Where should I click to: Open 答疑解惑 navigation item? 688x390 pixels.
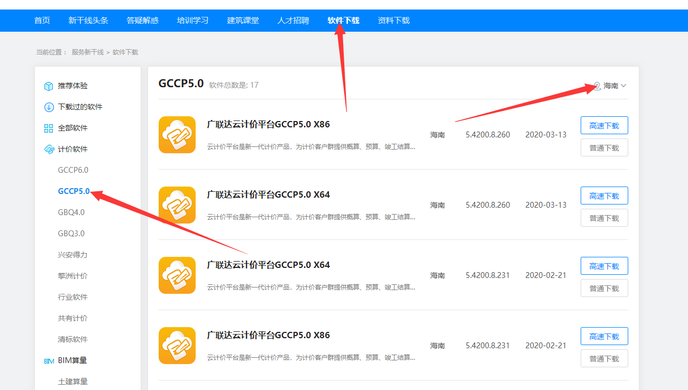coord(143,21)
